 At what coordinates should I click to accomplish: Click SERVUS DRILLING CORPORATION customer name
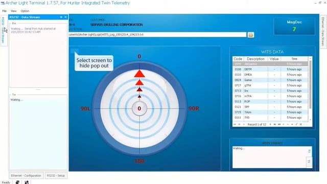coord(116,25)
